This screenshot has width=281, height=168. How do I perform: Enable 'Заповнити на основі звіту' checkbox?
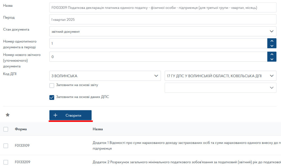[52, 85]
